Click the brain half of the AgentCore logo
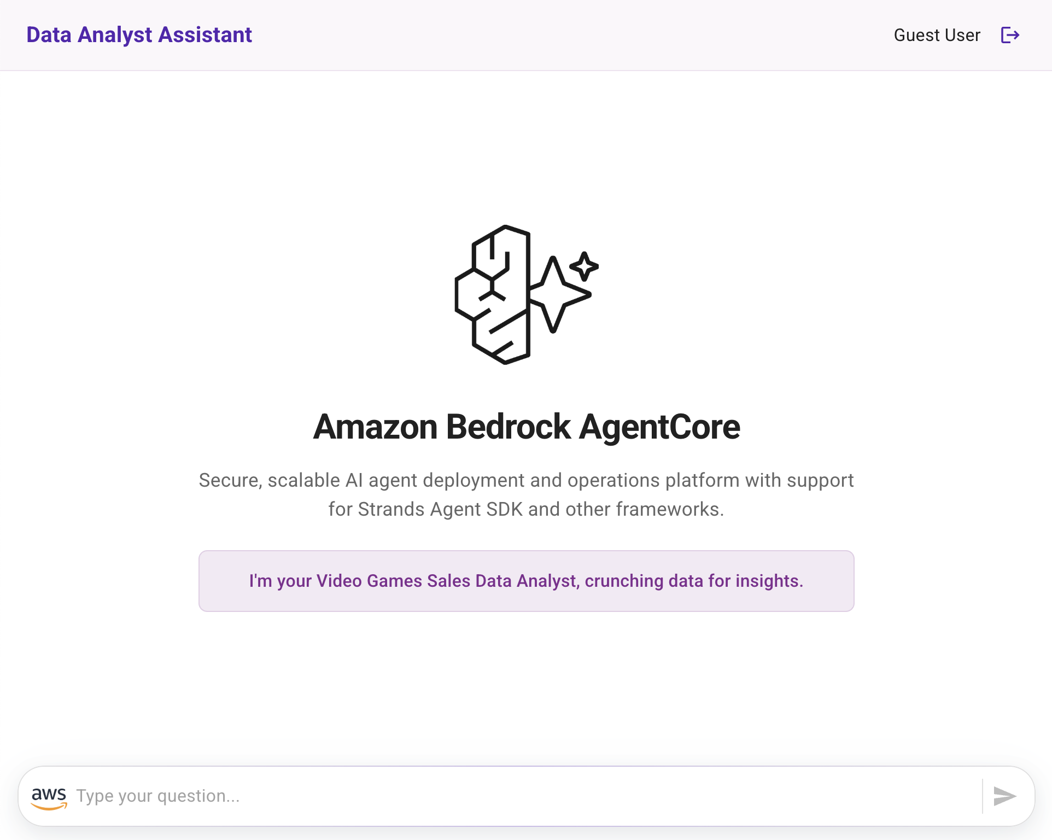Screen dimensions: 1052x840 (493, 295)
